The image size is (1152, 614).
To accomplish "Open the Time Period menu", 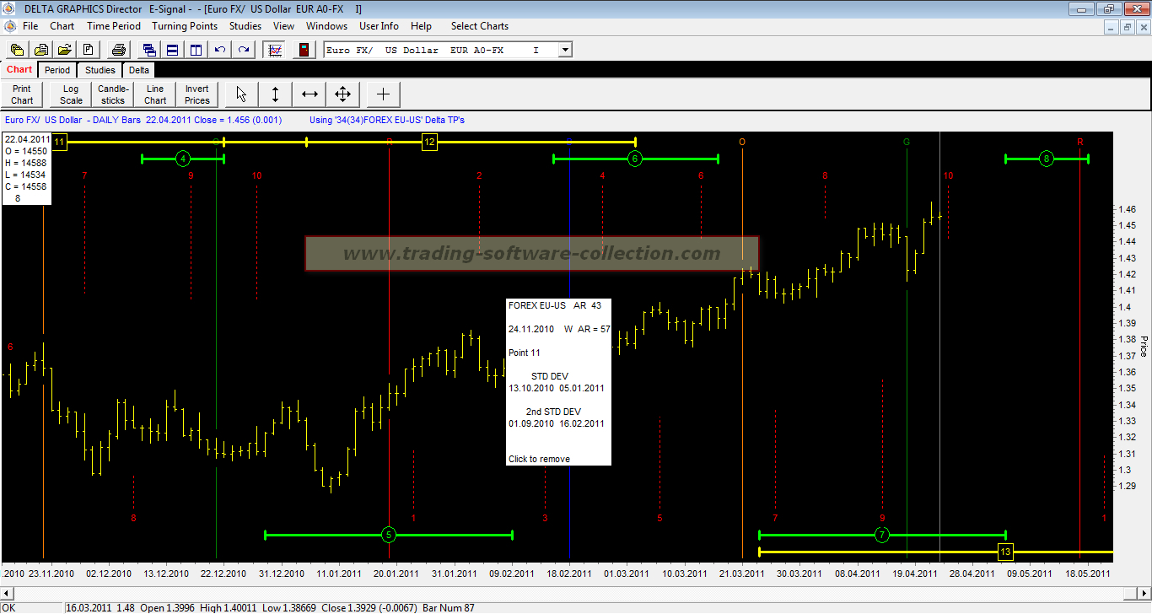I will pyautogui.click(x=114, y=26).
